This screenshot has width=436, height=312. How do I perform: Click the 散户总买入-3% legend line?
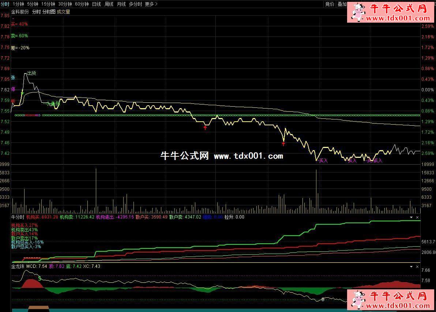[x=26, y=247]
